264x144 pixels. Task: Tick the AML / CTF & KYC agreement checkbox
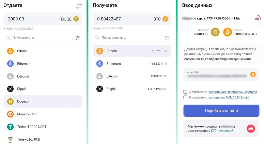[185, 97]
